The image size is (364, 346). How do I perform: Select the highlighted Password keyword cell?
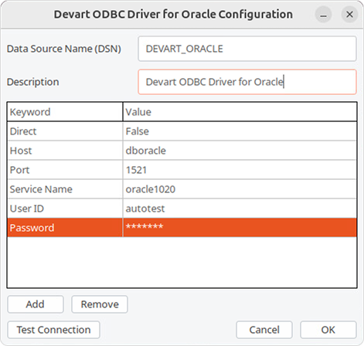click(65, 228)
